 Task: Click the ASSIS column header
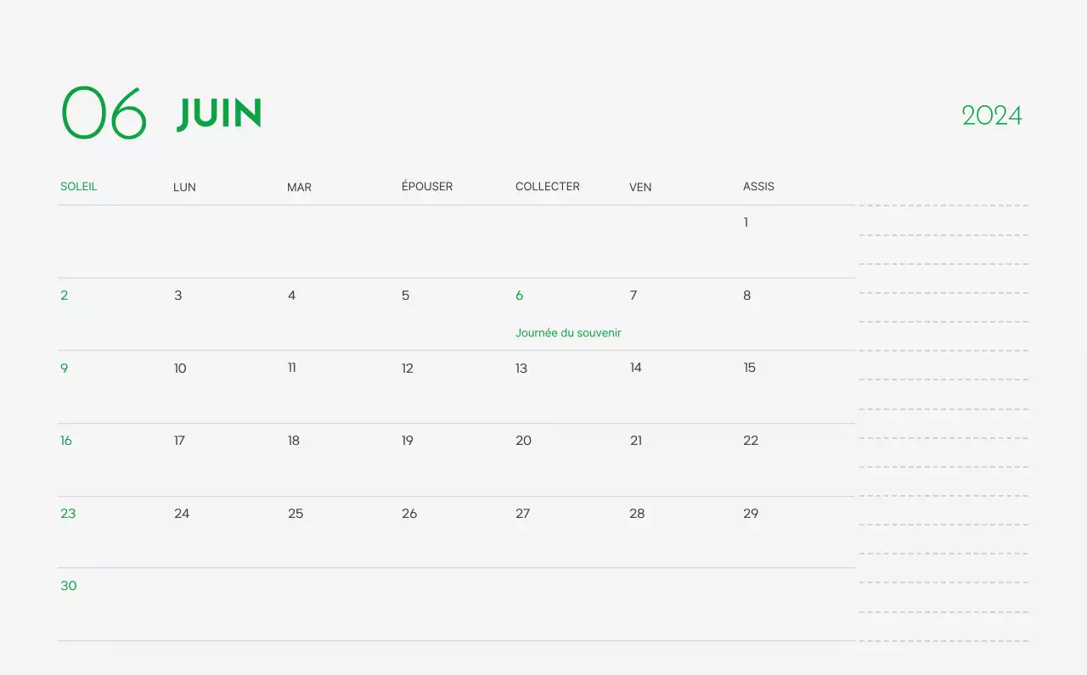(758, 186)
